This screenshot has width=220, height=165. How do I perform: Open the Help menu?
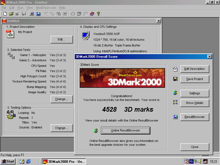click(x=62, y=8)
